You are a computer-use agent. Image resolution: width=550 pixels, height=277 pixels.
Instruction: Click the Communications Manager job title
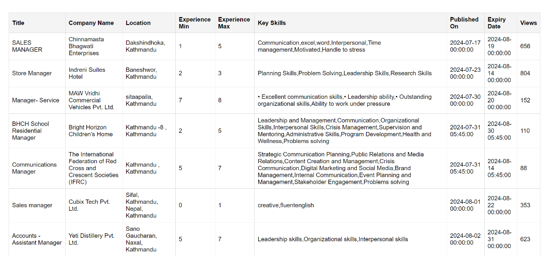34,168
